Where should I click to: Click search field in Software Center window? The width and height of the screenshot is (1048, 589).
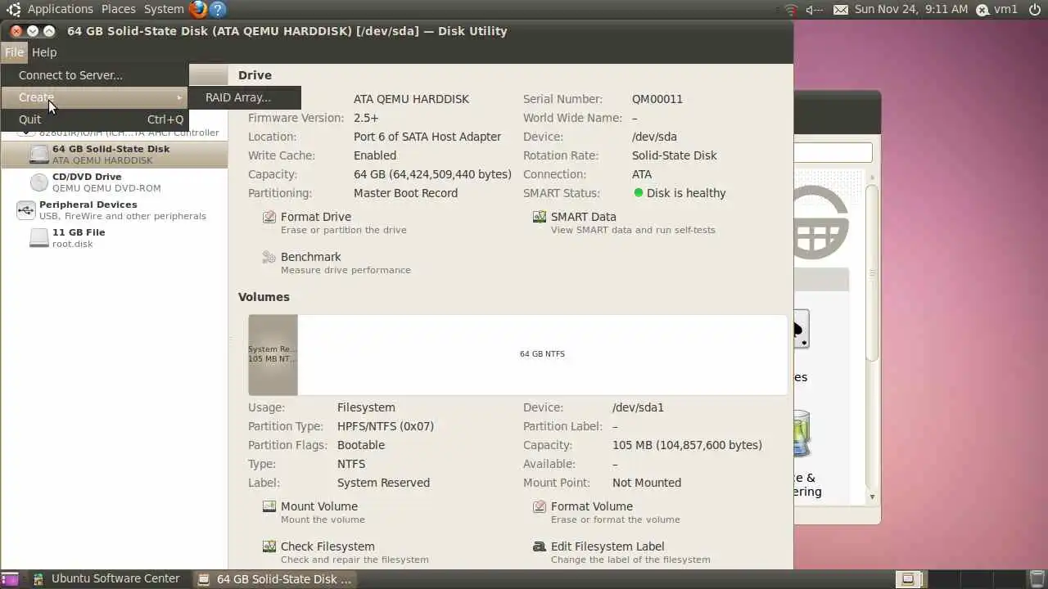833,152
